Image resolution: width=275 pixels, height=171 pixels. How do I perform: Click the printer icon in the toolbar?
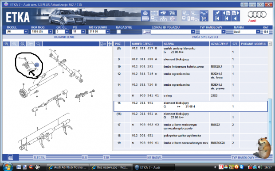point(145,13)
